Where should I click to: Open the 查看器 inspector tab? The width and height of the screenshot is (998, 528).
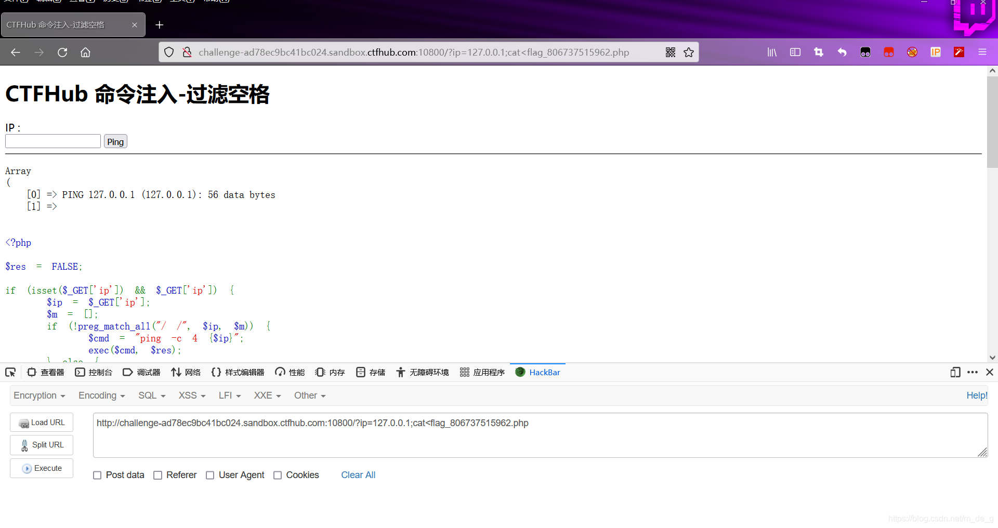46,373
